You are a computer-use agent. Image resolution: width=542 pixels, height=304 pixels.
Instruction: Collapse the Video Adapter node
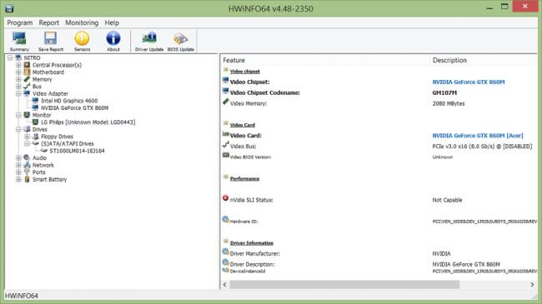point(18,93)
